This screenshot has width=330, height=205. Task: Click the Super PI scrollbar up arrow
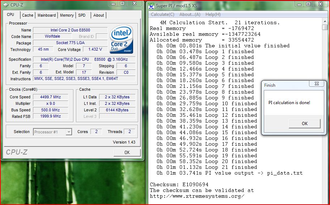[x=325, y=21]
